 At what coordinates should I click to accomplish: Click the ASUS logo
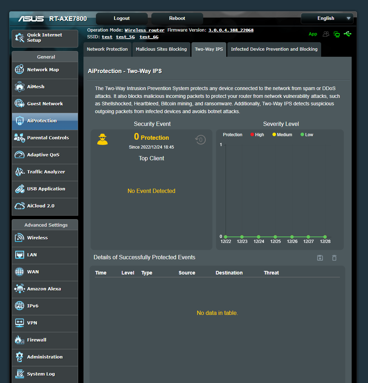pyautogui.click(x=31, y=18)
